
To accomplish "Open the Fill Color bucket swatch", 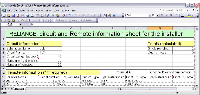I will click(x=189, y=15).
